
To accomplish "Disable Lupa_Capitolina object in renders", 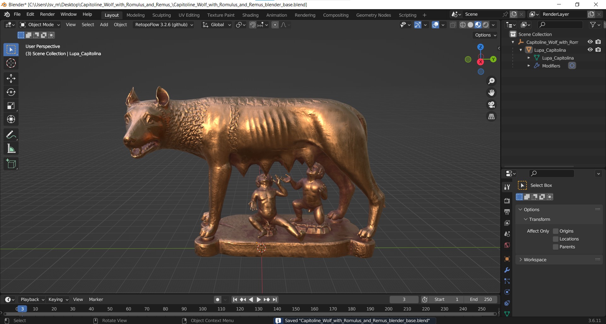I will click(x=598, y=50).
